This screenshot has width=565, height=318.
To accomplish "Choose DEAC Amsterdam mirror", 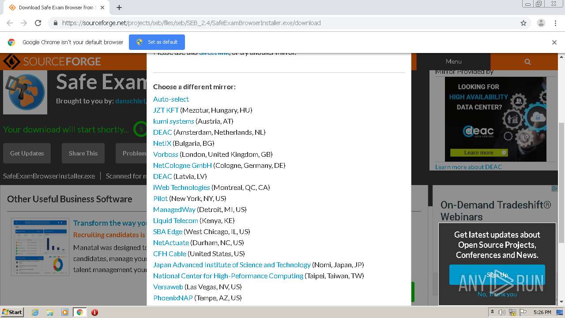I will 162,132.
